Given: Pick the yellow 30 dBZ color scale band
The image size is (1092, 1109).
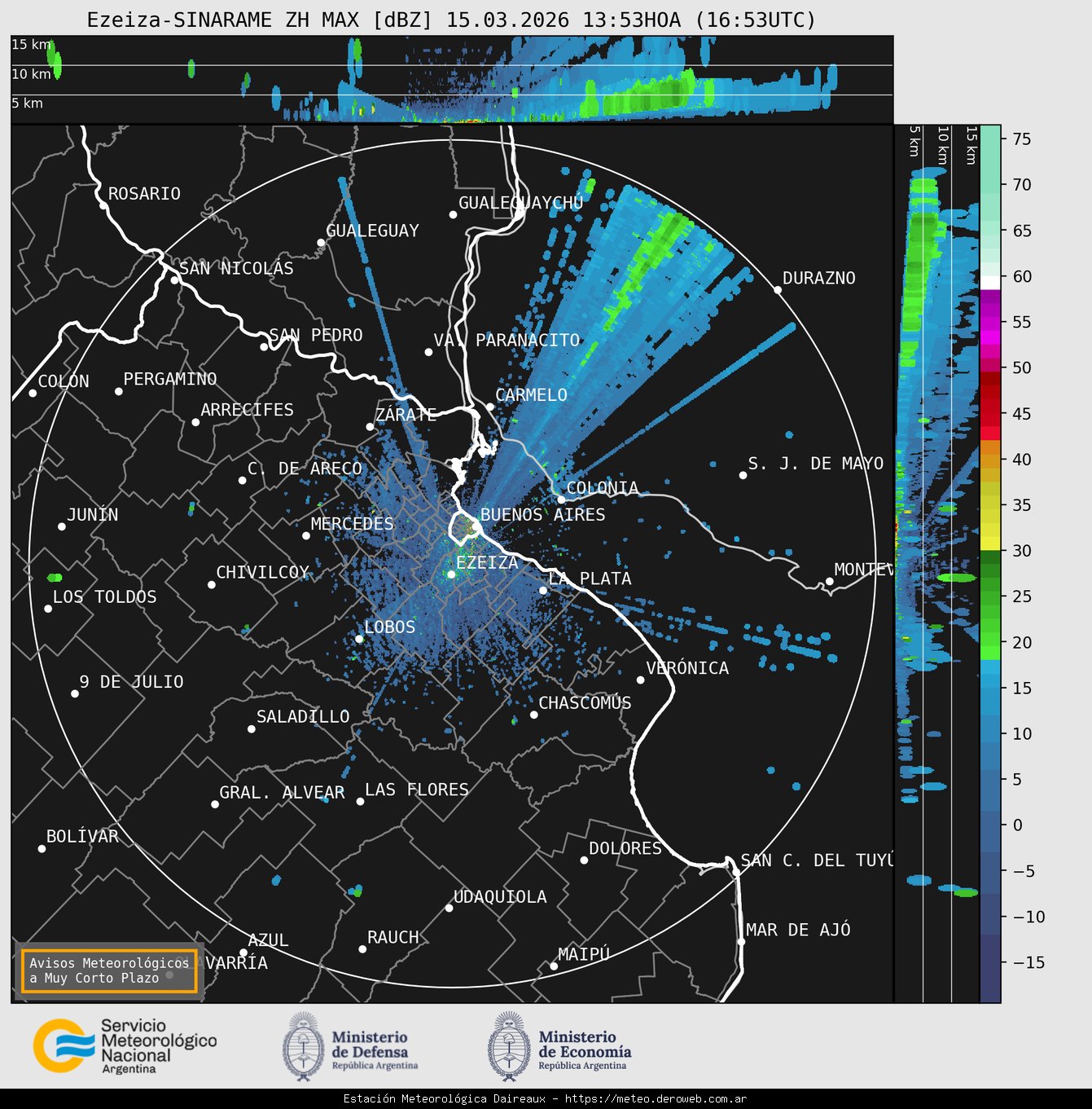Looking at the screenshot, I should (x=990, y=542).
